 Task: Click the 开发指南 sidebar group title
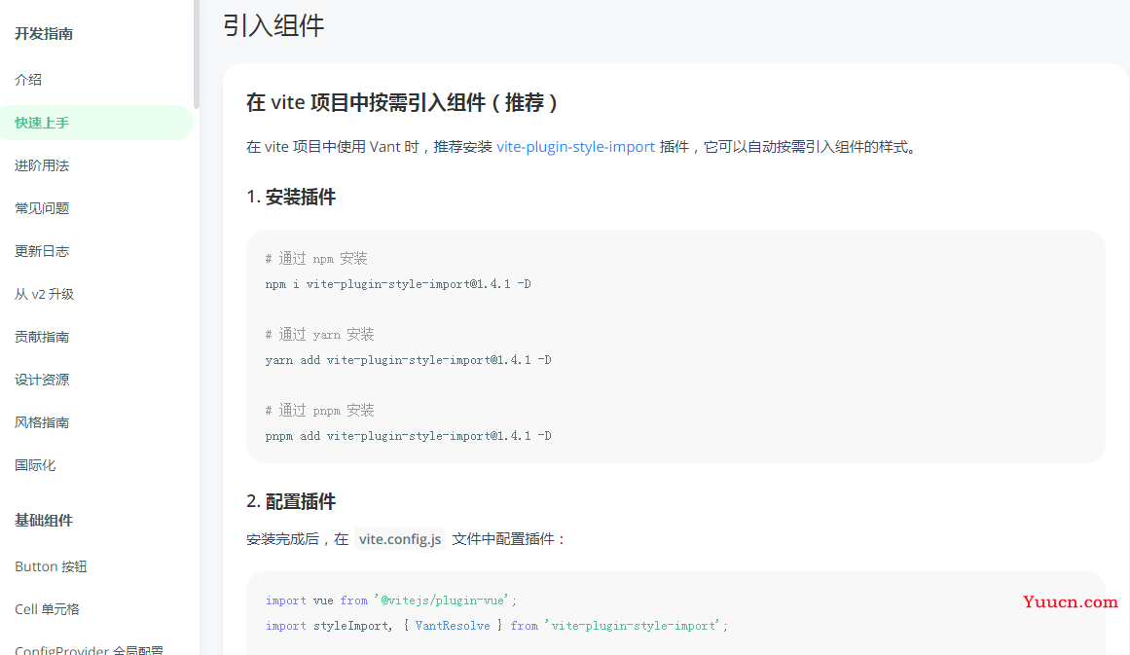(x=43, y=34)
